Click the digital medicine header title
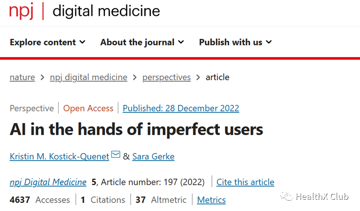Screen dimensions: 360x211 (x=106, y=11)
